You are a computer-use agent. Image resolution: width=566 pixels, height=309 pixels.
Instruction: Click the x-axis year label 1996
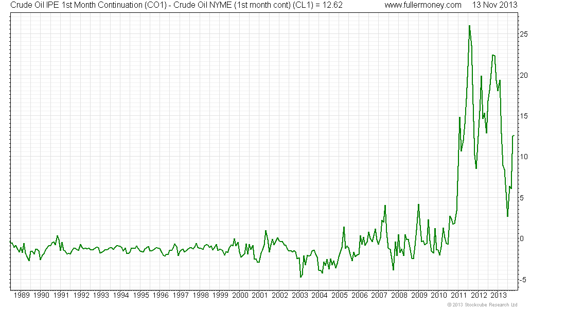161,295
